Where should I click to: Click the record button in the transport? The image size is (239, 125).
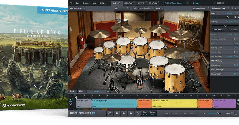coord(131,113)
